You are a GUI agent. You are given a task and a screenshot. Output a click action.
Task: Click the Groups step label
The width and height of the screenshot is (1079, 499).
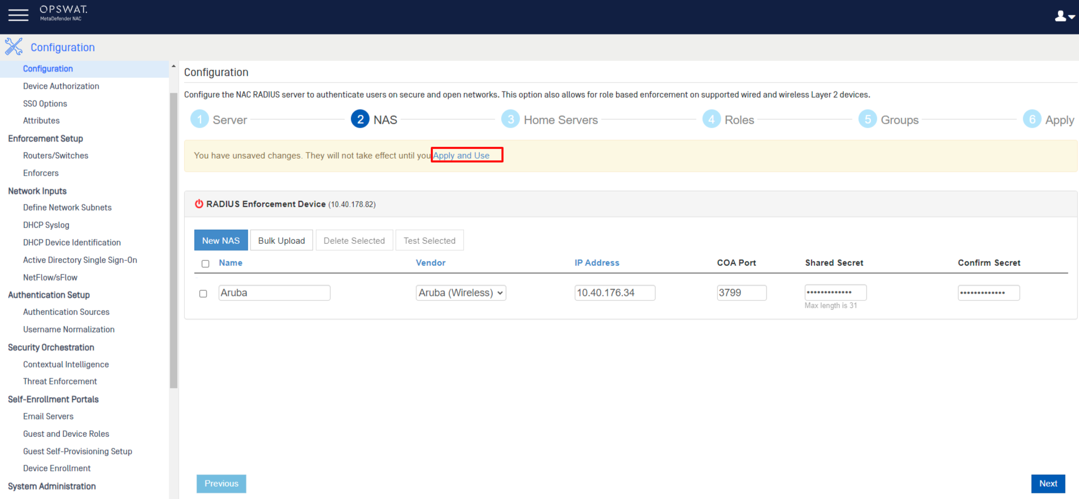pyautogui.click(x=899, y=120)
